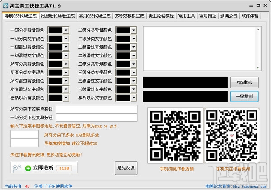Minimize the 淘宝美工快捷工具 window
The height and width of the screenshot is (190, 271).
coord(251,6)
